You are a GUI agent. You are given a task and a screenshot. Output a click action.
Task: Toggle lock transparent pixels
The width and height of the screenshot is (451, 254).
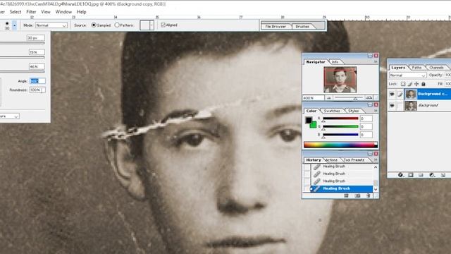point(403,84)
